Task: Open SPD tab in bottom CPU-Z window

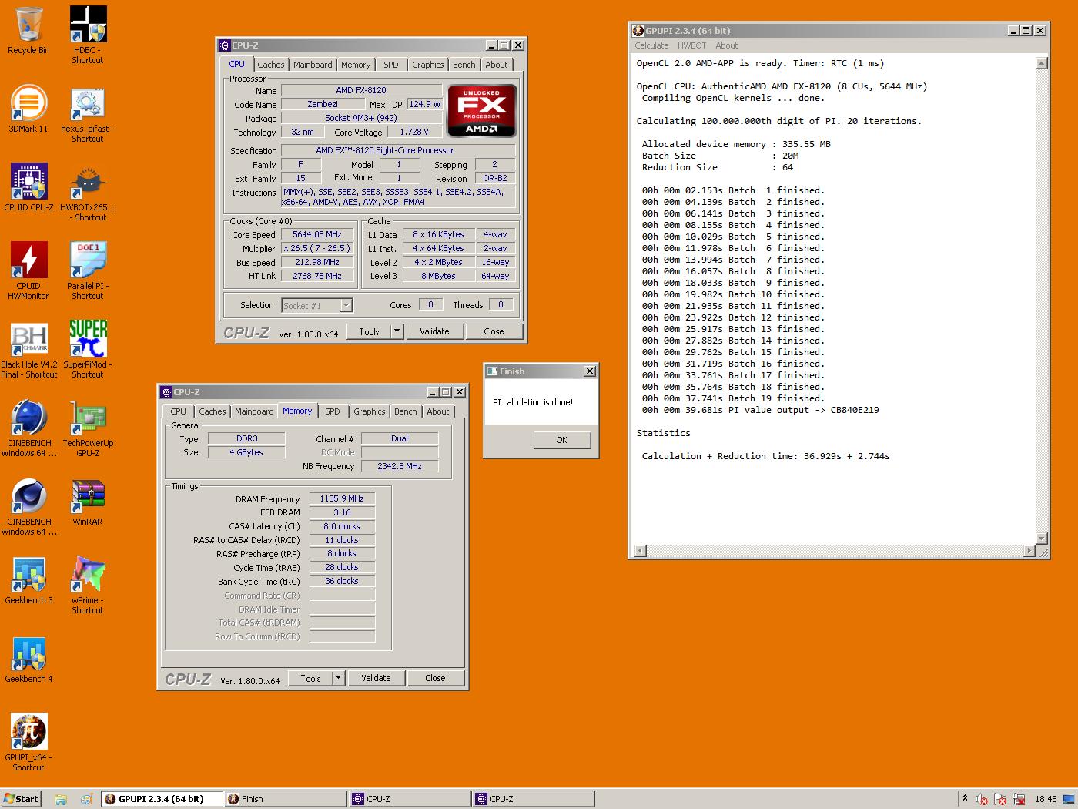Action: pos(333,411)
